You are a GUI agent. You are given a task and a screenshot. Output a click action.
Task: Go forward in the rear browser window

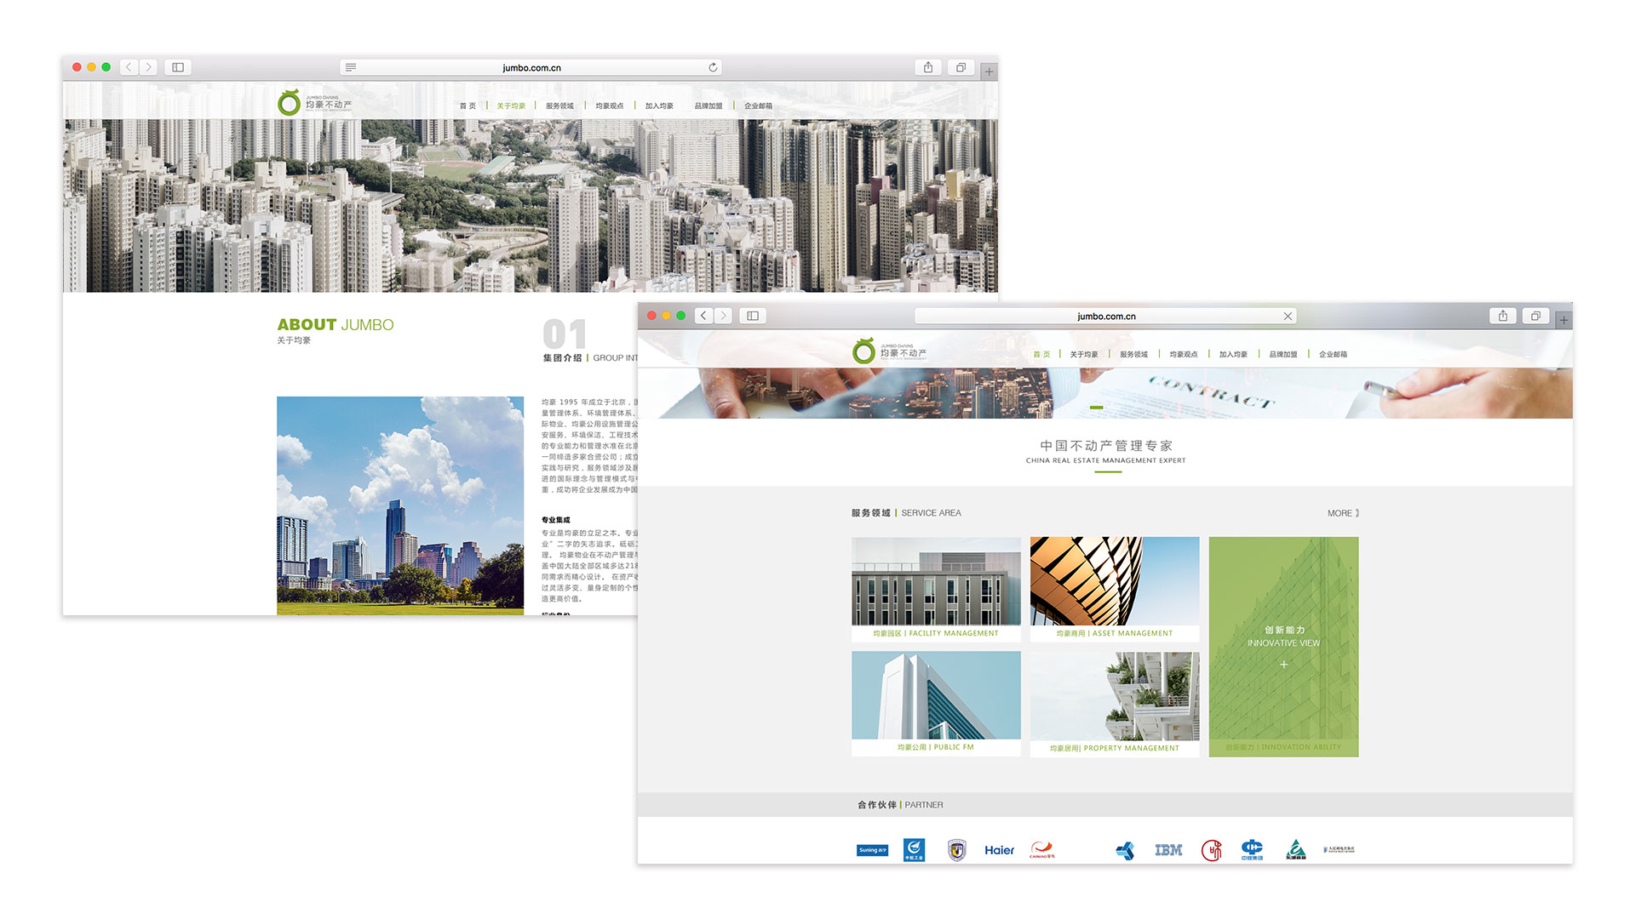coord(149,67)
